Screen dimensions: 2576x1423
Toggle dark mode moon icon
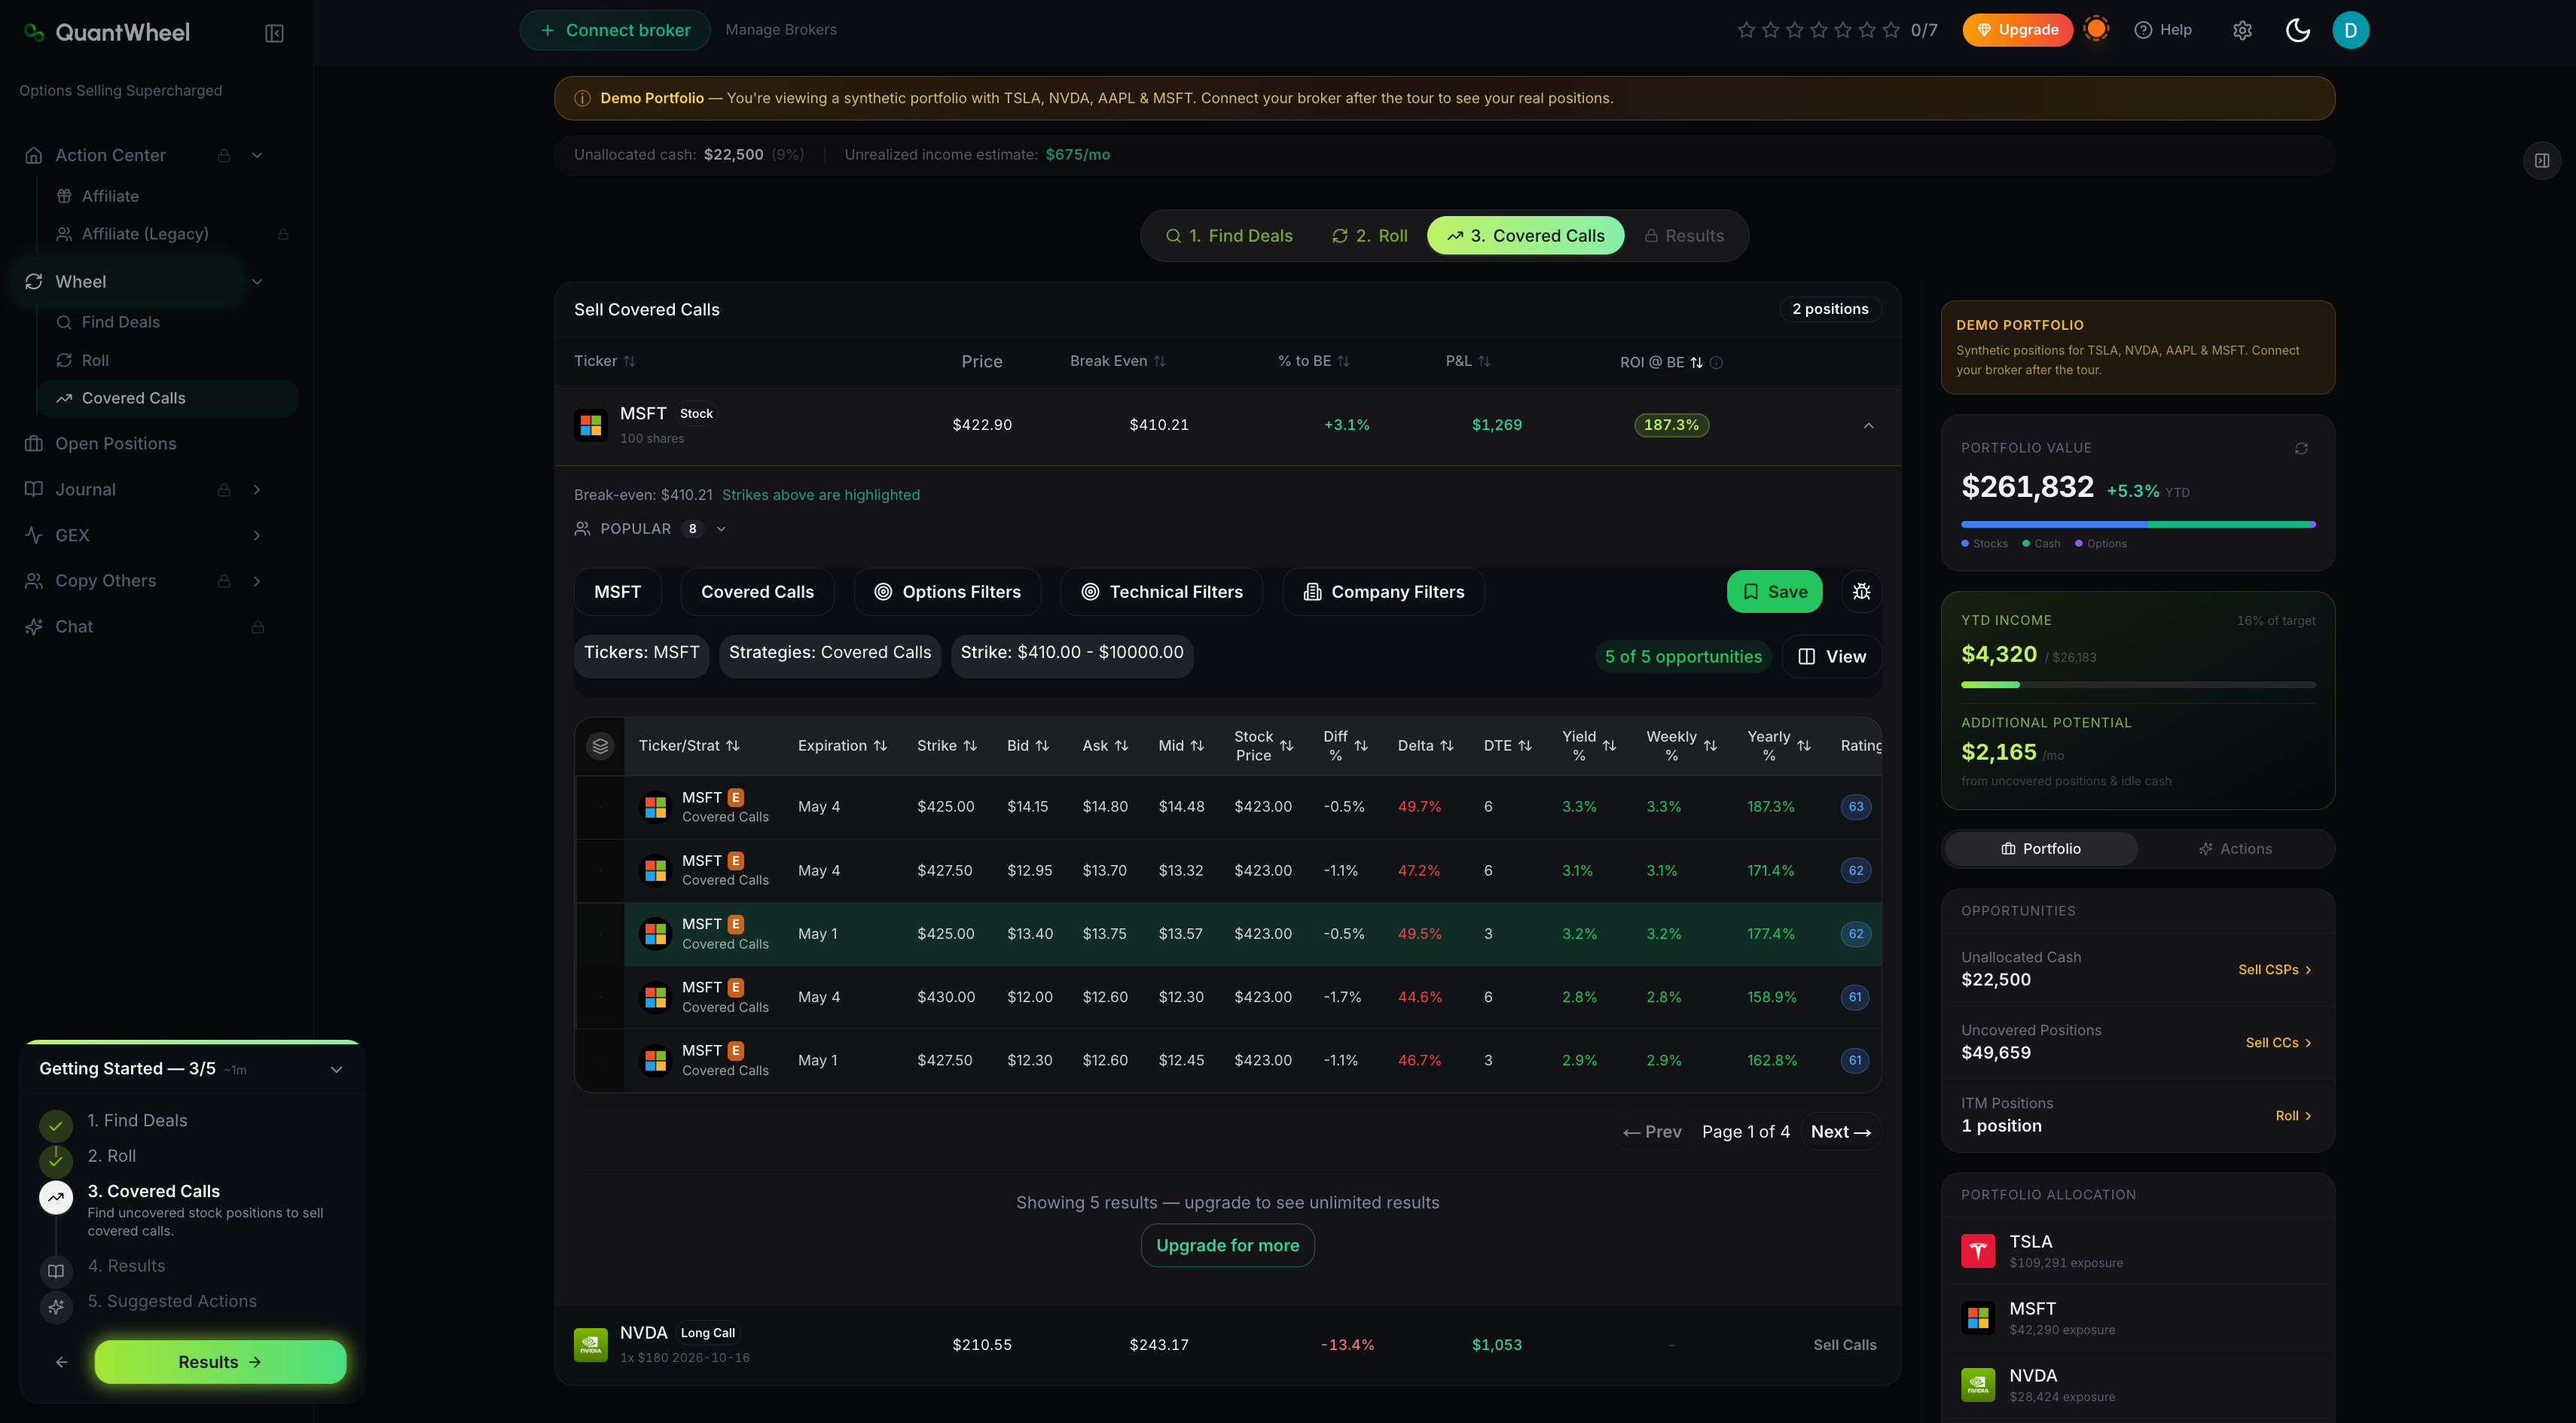point(2297,30)
